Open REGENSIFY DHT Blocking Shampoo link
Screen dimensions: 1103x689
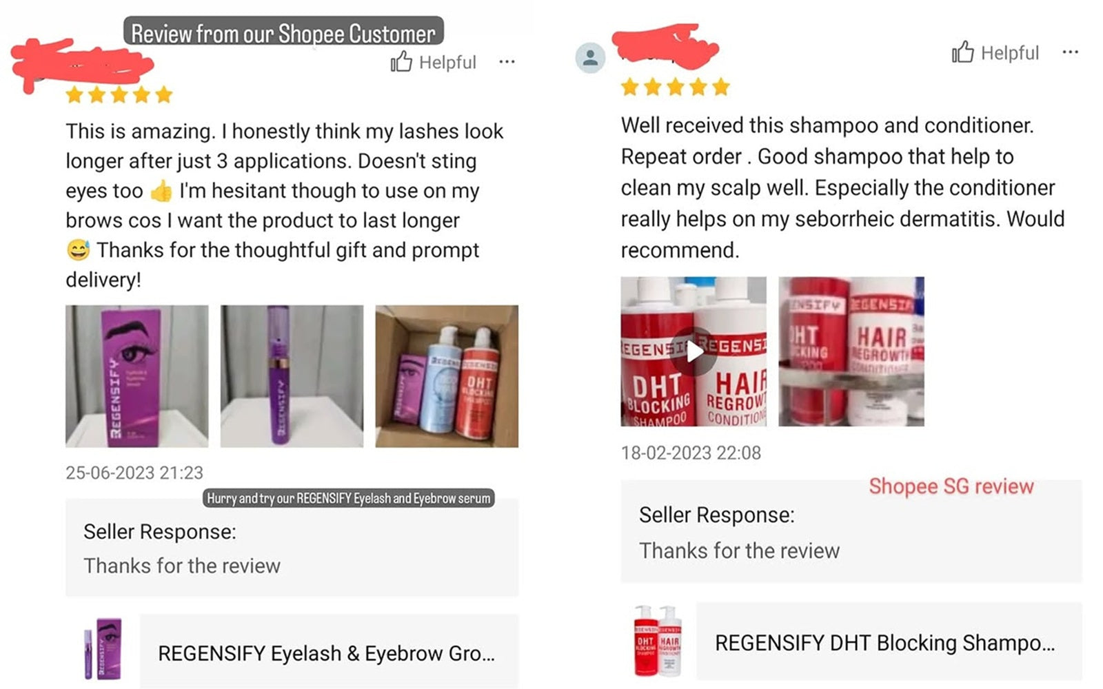click(889, 641)
